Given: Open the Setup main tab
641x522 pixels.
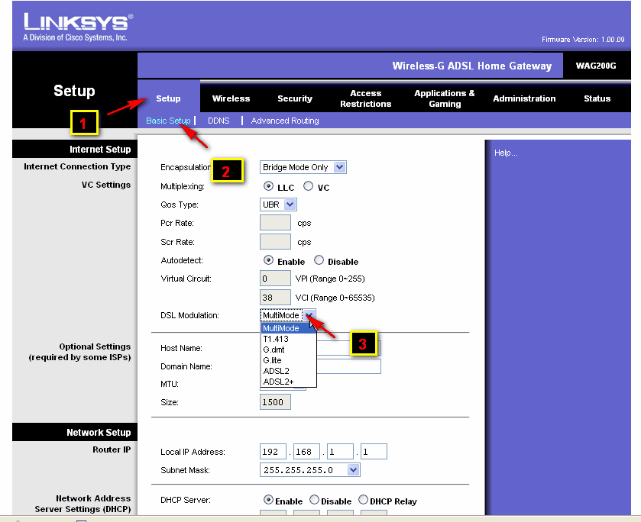Looking at the screenshot, I should (x=168, y=98).
